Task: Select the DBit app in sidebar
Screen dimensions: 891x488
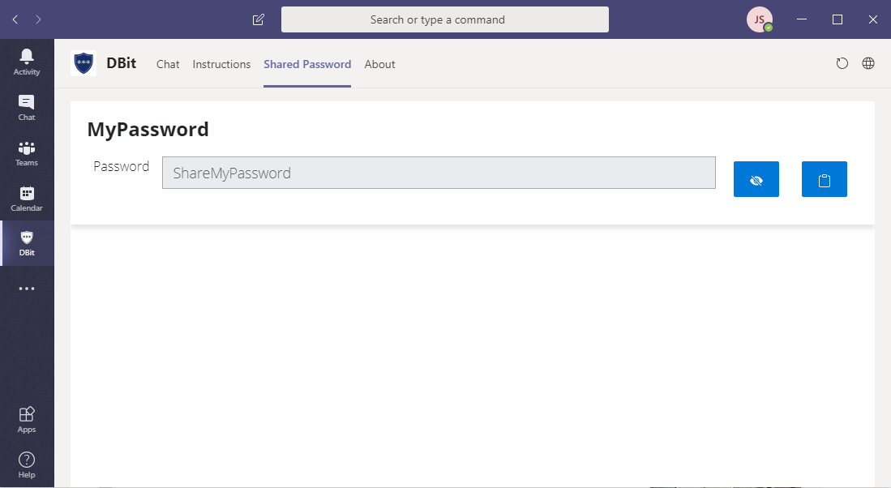Action: [27, 243]
